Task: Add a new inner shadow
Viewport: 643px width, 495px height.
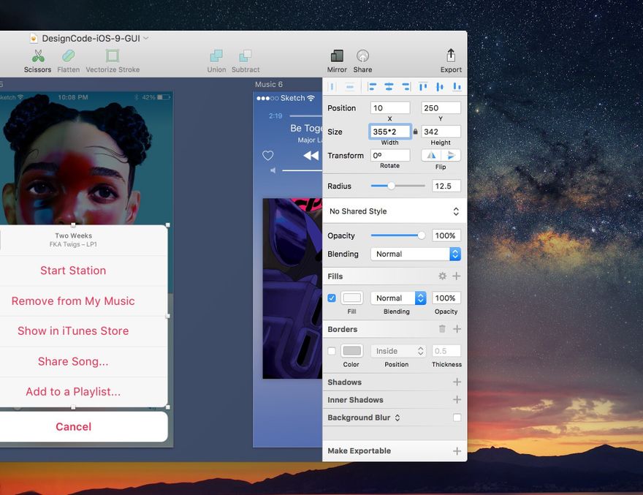Action: (457, 400)
